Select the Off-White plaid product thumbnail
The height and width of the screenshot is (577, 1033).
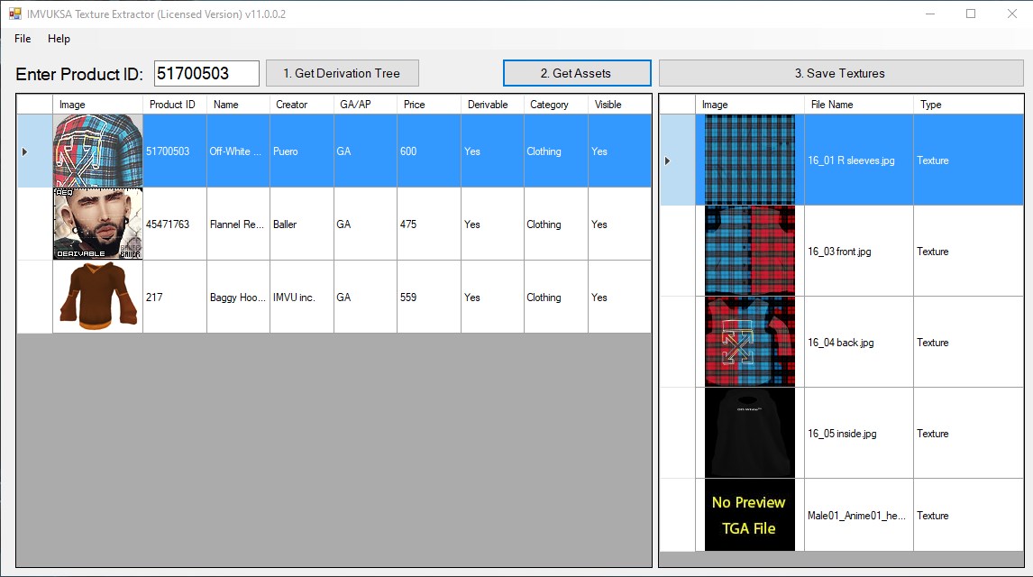(96, 151)
